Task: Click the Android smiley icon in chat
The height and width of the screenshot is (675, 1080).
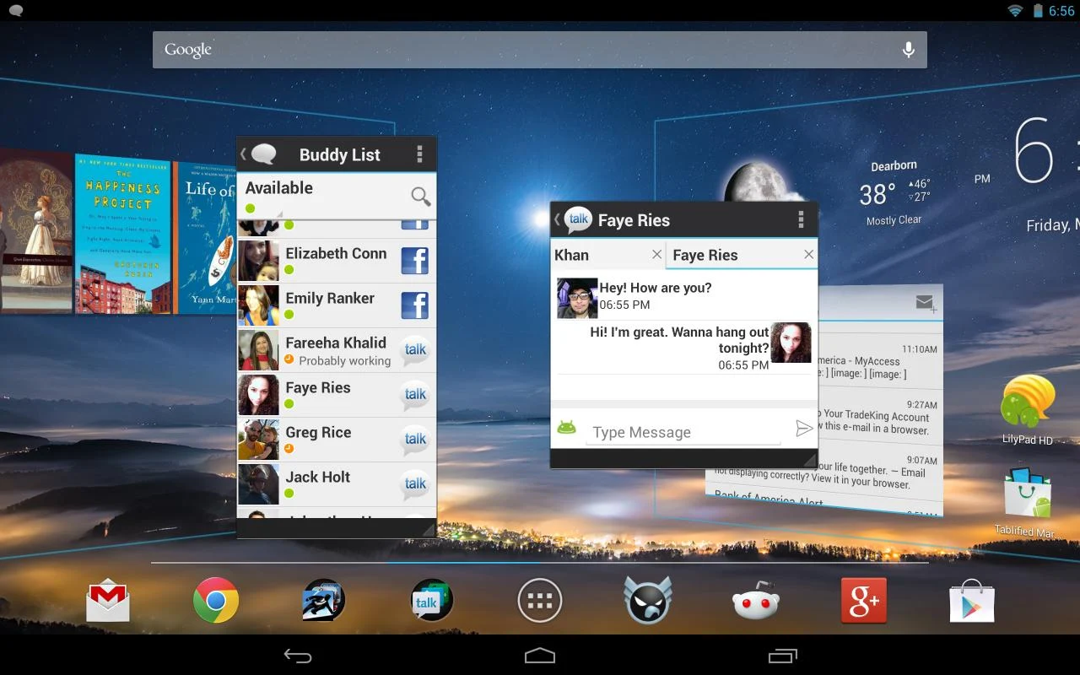Action: (567, 429)
